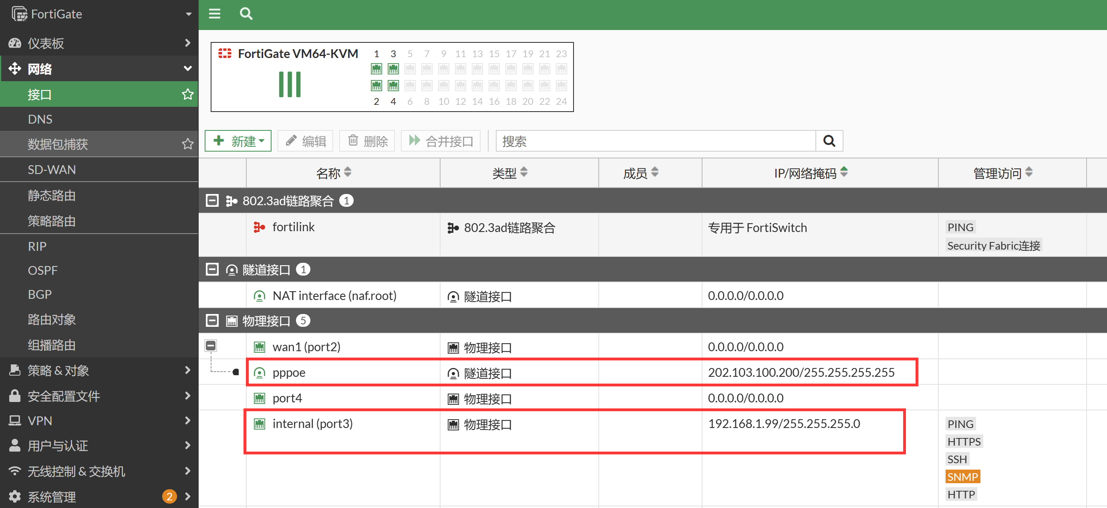Click the 合并接口 button
Screen dimensions: 1107x508
tap(441, 141)
